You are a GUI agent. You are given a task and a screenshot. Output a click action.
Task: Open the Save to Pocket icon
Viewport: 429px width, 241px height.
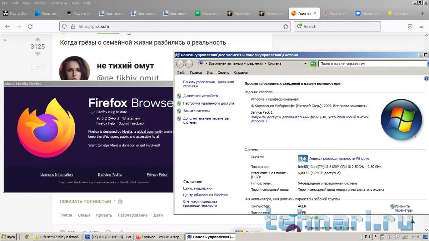tap(410, 26)
